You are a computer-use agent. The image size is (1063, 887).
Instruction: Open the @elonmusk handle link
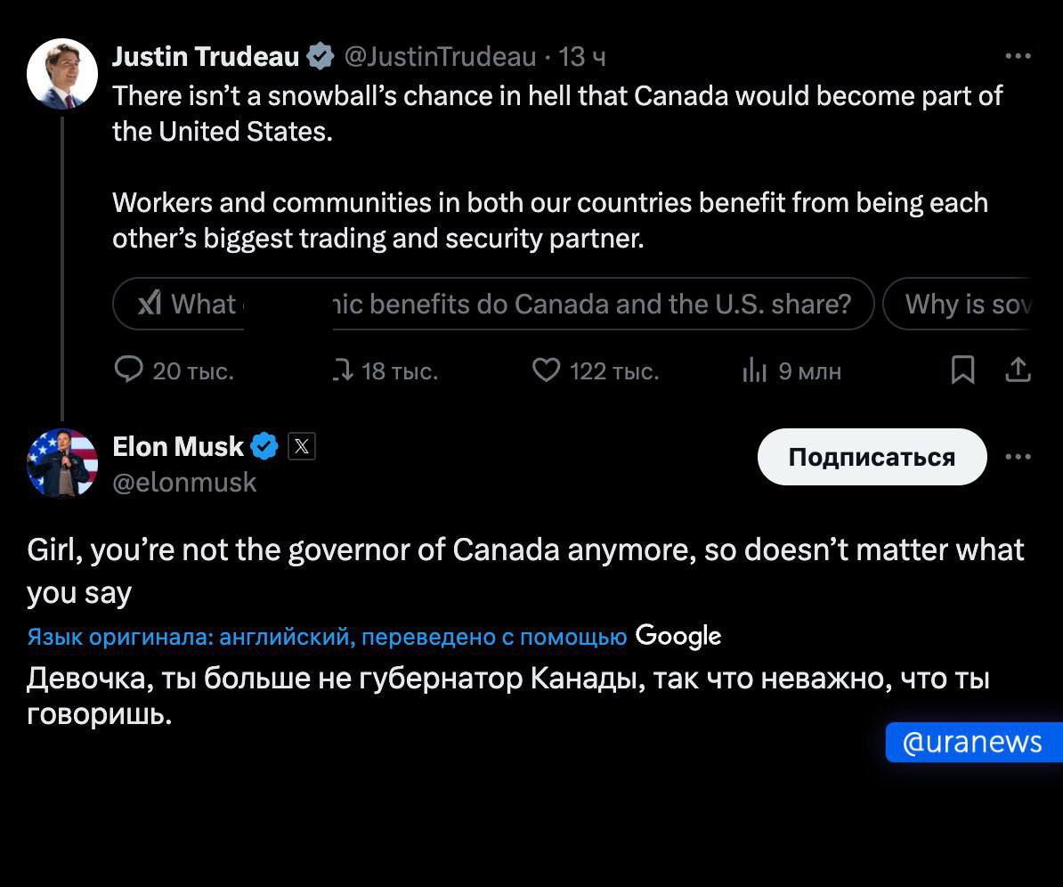pyautogui.click(x=184, y=483)
